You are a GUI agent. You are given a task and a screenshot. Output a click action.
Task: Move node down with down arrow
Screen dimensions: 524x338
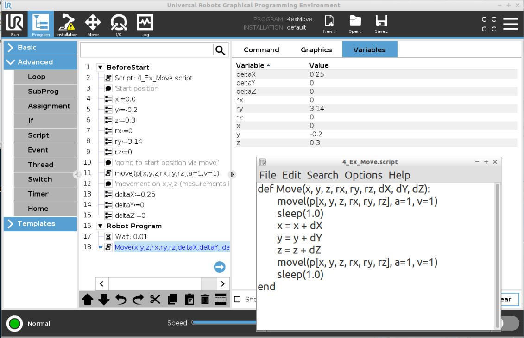coord(104,299)
